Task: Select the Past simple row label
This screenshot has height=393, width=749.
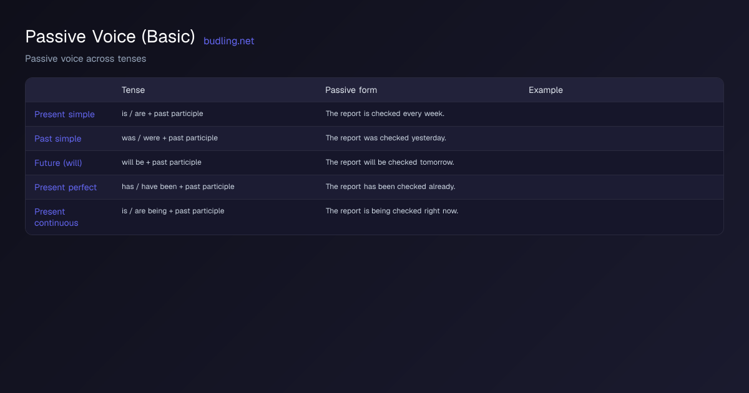Action: (57, 138)
